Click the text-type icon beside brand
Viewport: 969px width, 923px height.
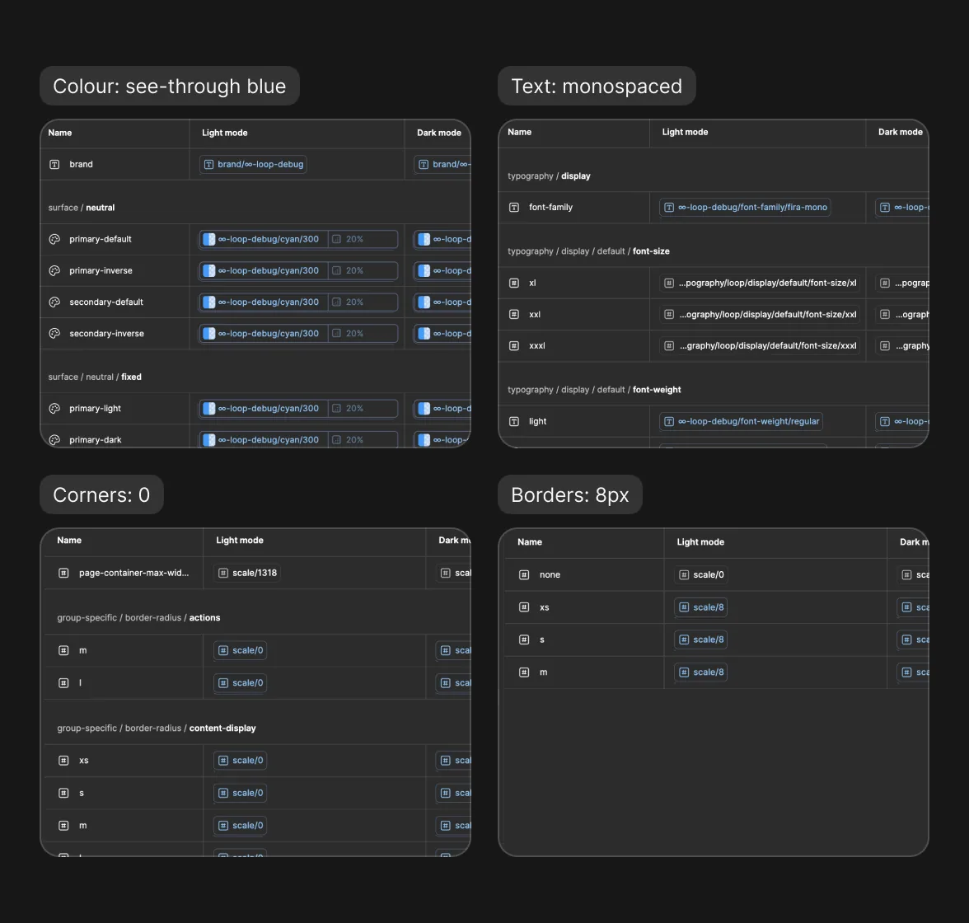pos(54,165)
